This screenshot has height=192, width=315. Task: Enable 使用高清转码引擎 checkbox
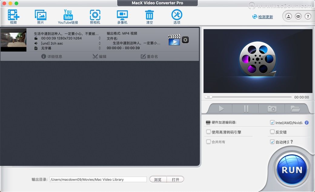pos(208,132)
